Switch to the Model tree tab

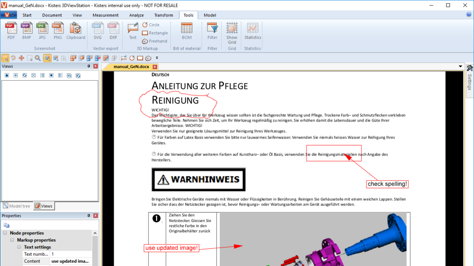[x=17, y=206]
